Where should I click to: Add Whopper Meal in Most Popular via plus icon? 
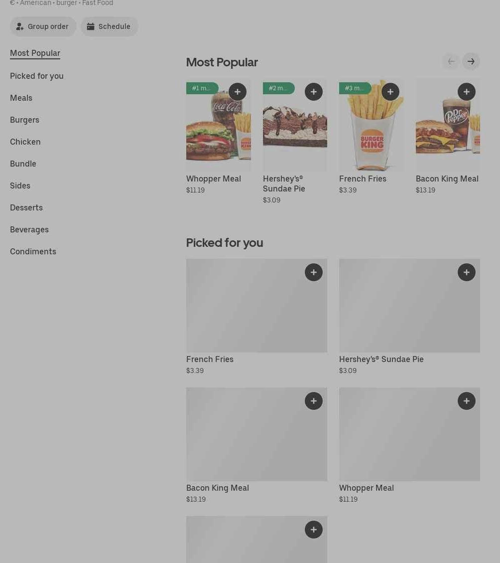tap(238, 92)
